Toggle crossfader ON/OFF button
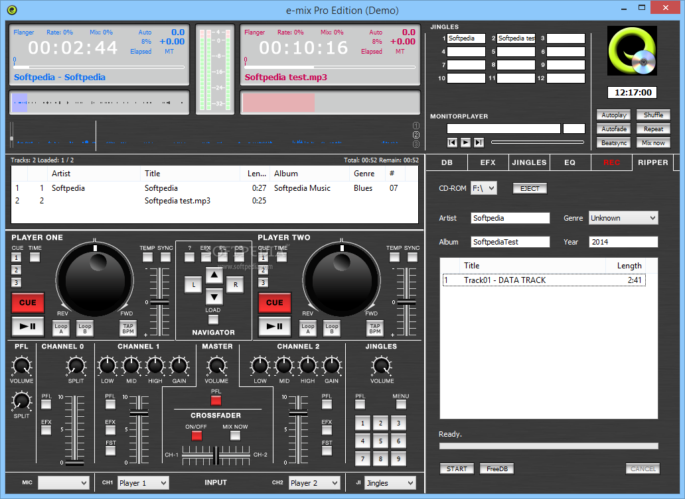The height and width of the screenshot is (499, 685). coord(196,435)
